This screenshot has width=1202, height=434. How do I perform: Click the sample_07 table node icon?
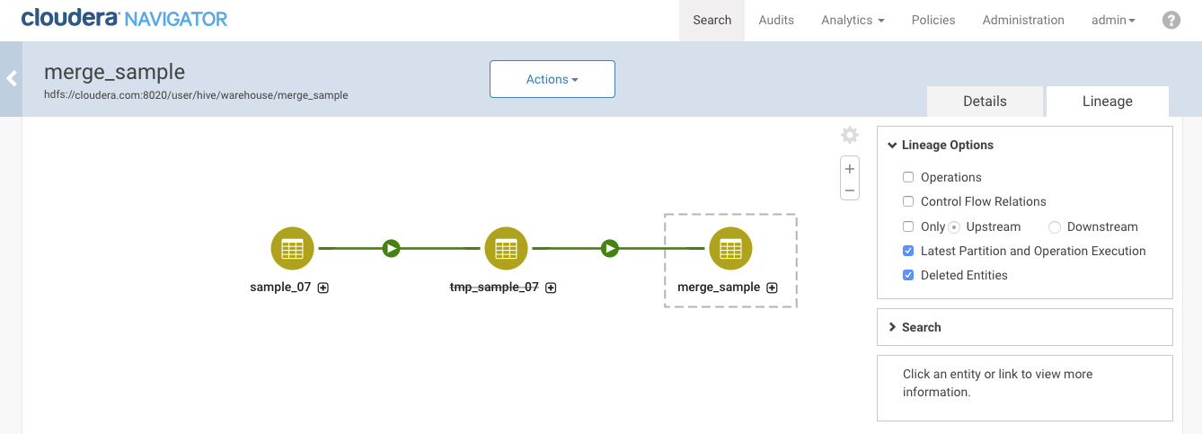[x=292, y=249]
